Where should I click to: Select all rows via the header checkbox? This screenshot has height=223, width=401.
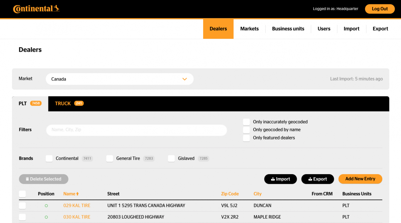tap(22, 194)
